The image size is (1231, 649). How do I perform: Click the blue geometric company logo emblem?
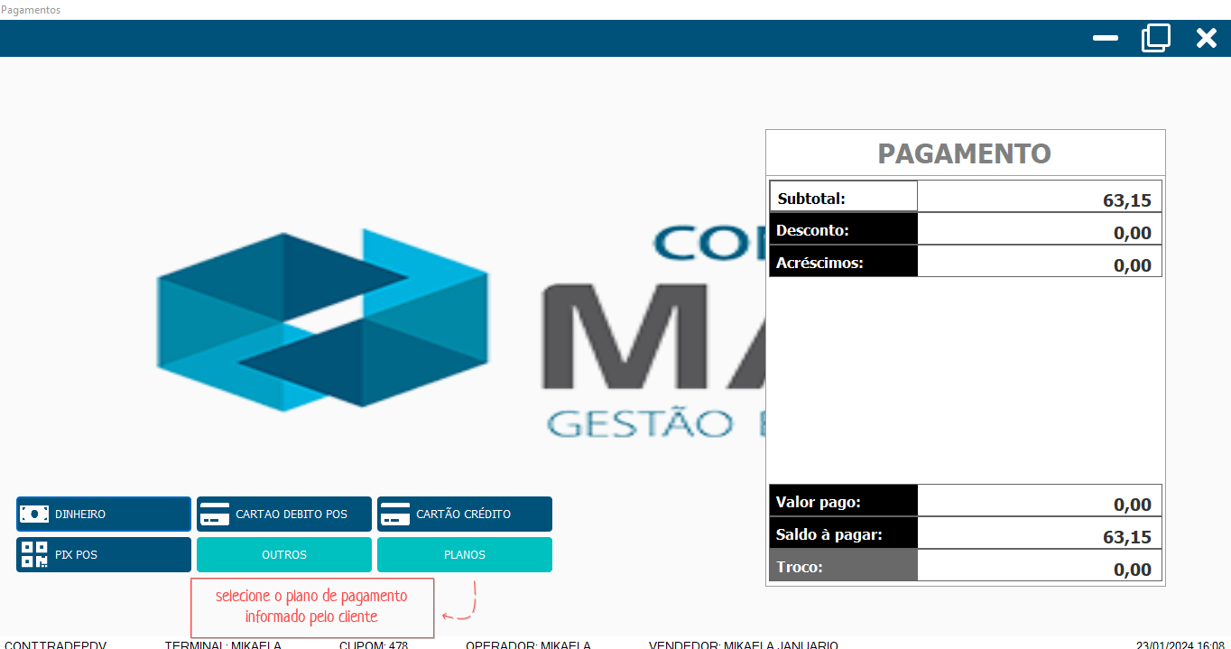(x=322, y=320)
